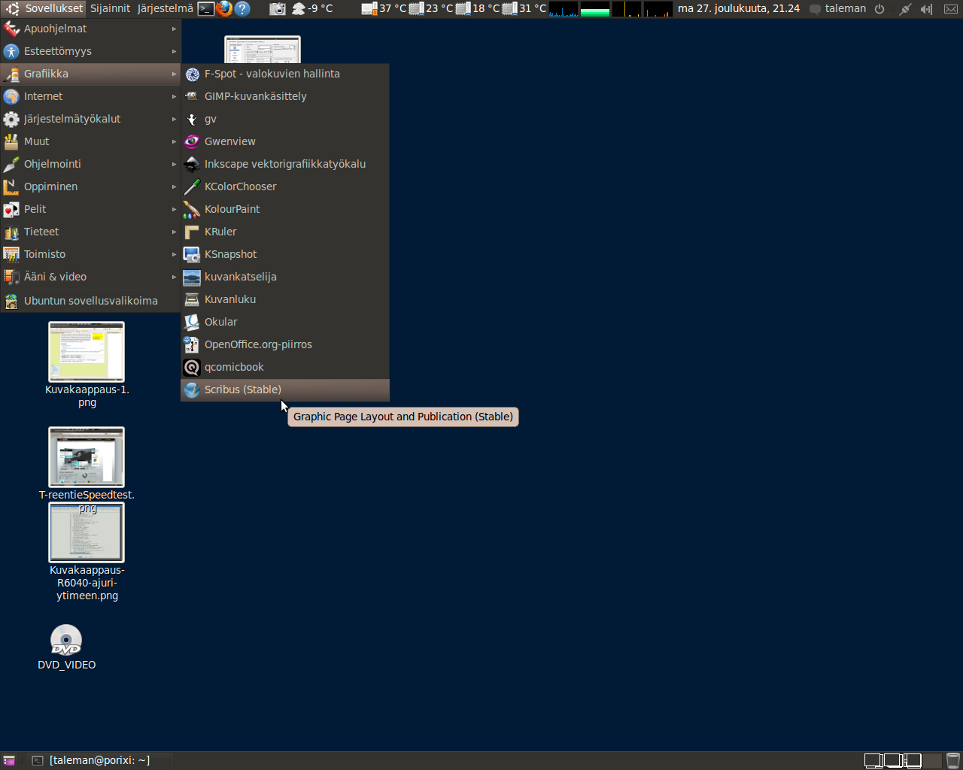Expand the Oppiminen submenu arrow
The image size is (963, 770).
click(174, 186)
